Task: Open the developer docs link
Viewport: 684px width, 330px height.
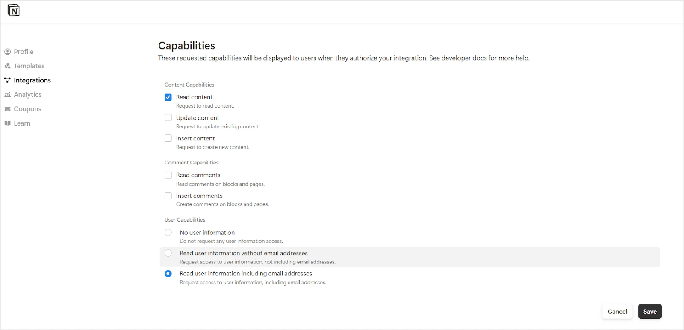Action: [x=464, y=58]
